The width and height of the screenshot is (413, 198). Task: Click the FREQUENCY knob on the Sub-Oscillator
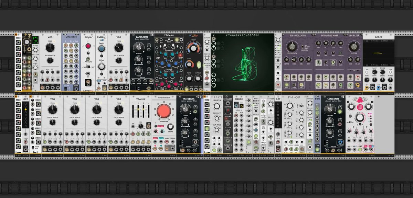pyautogui.click(x=292, y=46)
